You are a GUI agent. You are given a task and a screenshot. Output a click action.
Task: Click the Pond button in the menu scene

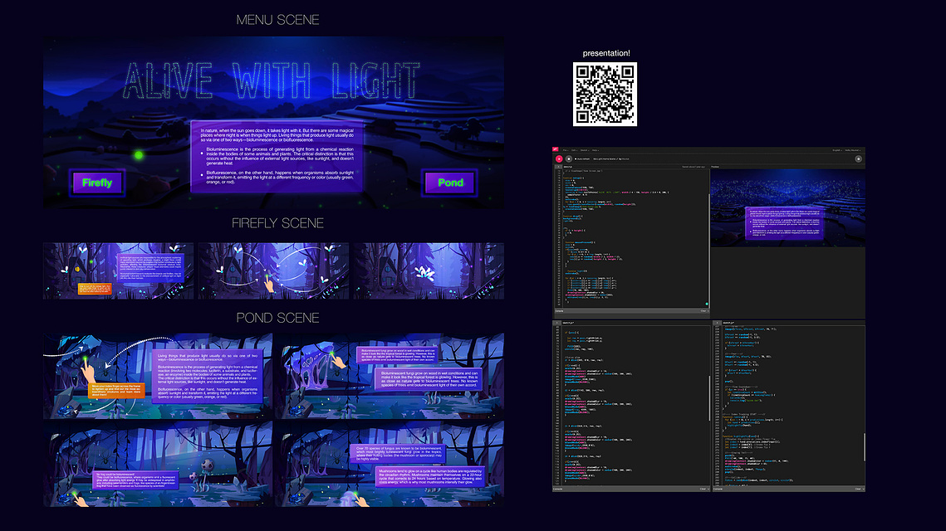(x=450, y=183)
